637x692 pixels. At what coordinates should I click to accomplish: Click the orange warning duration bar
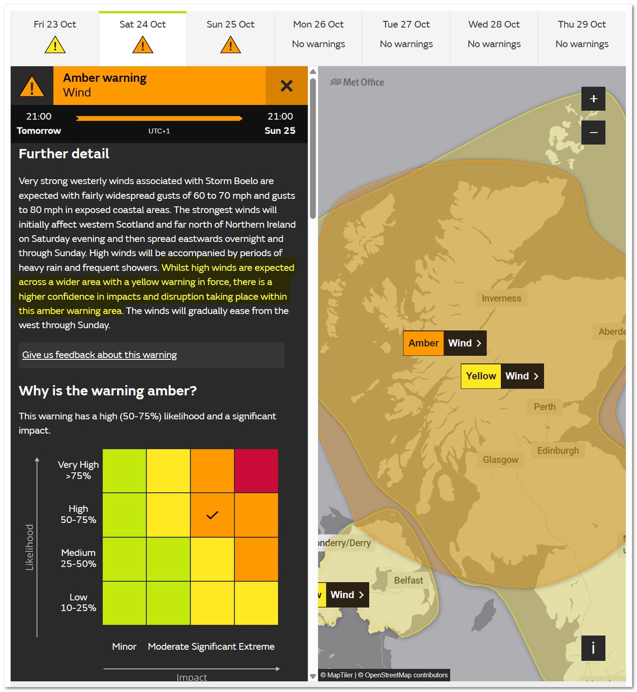pyautogui.click(x=159, y=118)
